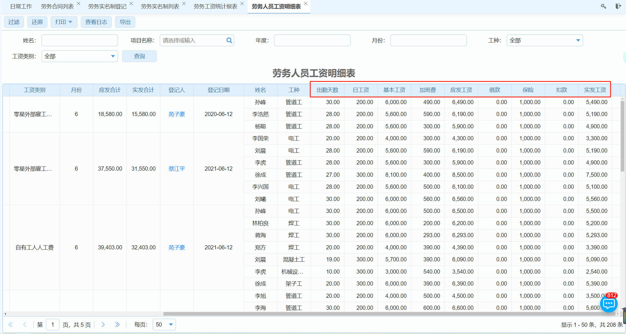The width and height of the screenshot is (626, 334).
Task: Click the 导出 button
Action: point(125,22)
